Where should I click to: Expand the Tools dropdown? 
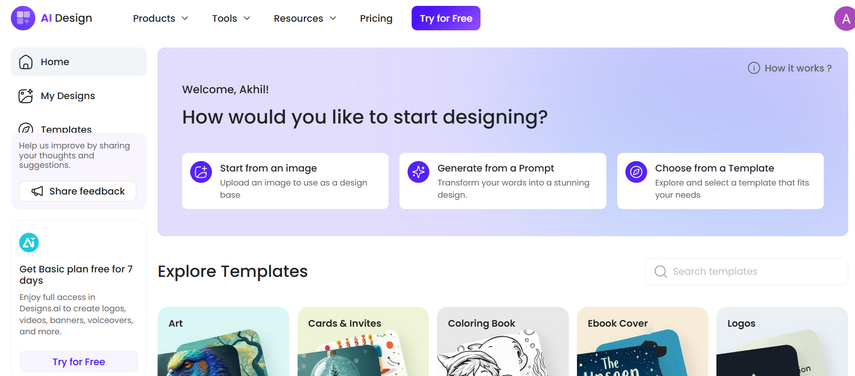231,18
